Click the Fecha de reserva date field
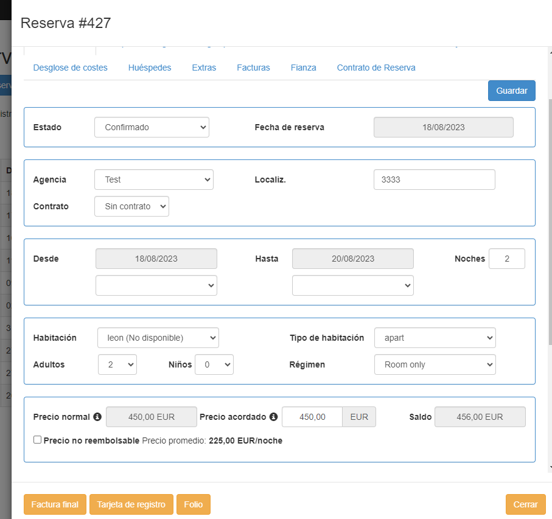The width and height of the screenshot is (552, 519). coord(444,127)
